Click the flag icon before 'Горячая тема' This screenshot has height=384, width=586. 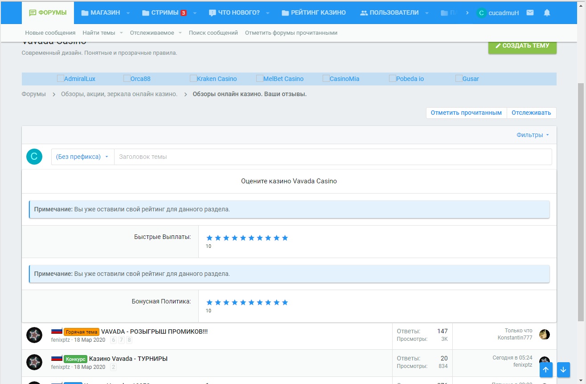point(57,331)
